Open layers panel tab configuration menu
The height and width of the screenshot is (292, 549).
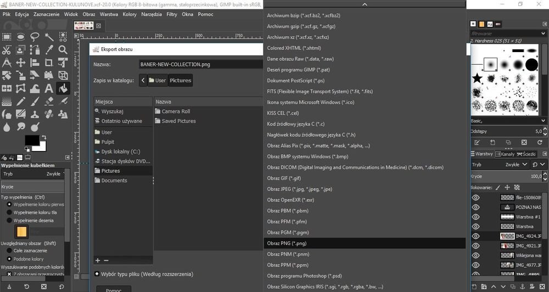(x=545, y=154)
